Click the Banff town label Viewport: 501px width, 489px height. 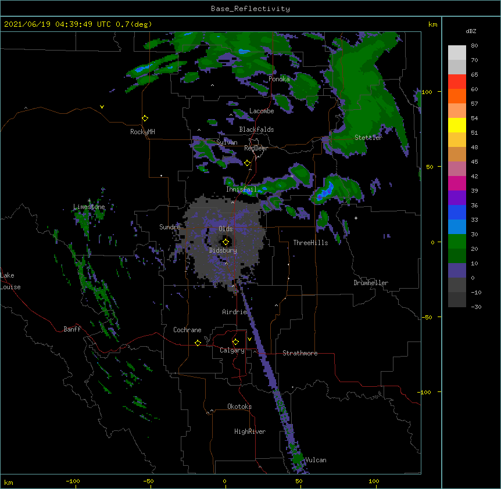pos(72,329)
